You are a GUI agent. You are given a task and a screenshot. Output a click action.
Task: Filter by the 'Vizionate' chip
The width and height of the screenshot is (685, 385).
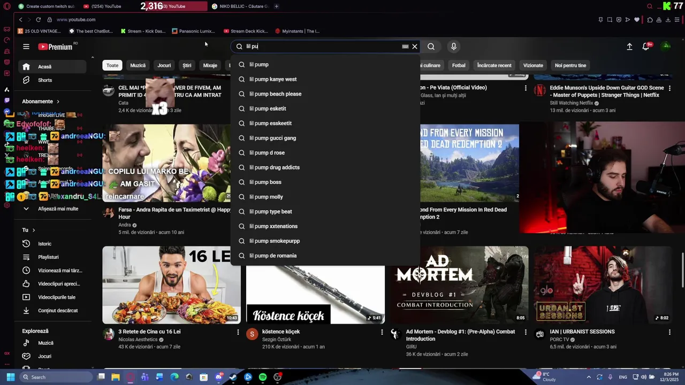coord(533,65)
